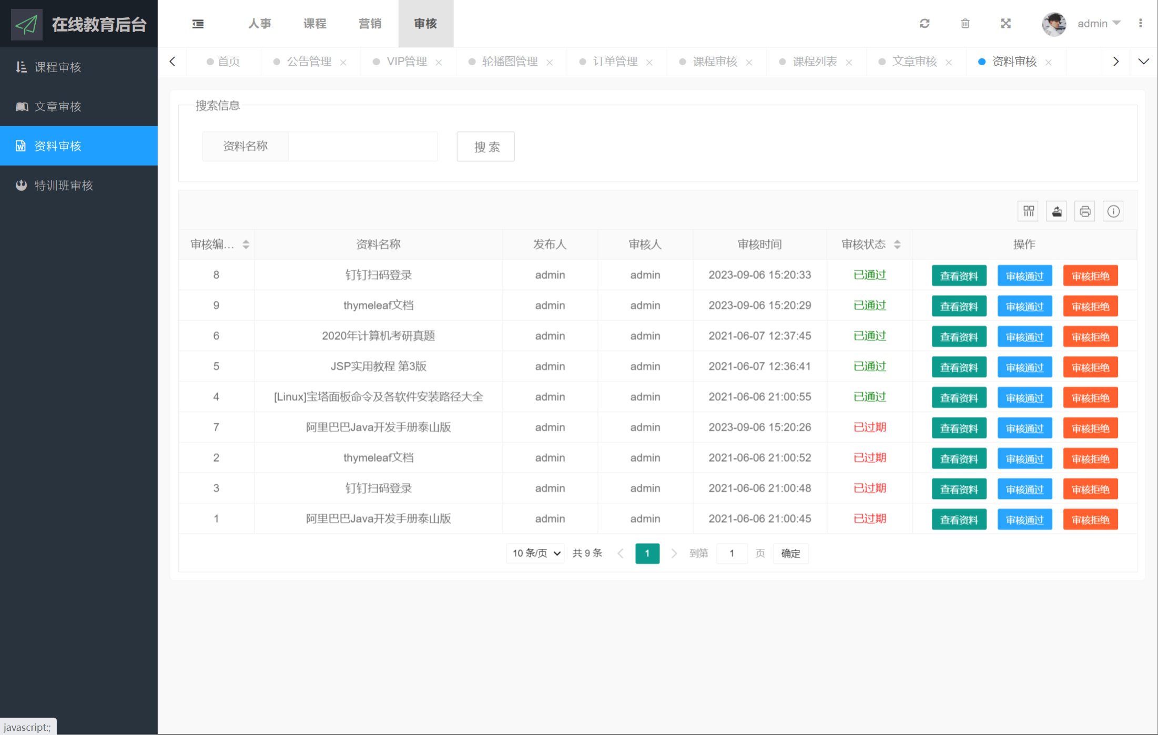Open the 订单管理 tab
This screenshot has width=1158, height=735.
[615, 62]
